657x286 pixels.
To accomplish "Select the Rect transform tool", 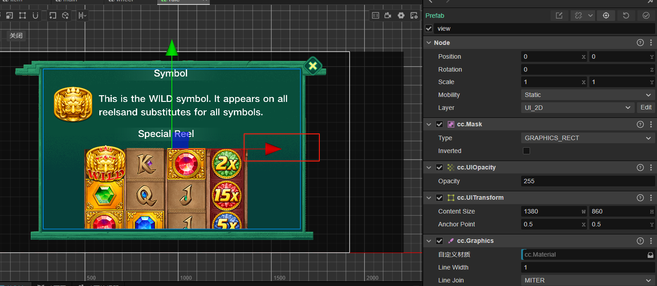I will [x=22, y=16].
